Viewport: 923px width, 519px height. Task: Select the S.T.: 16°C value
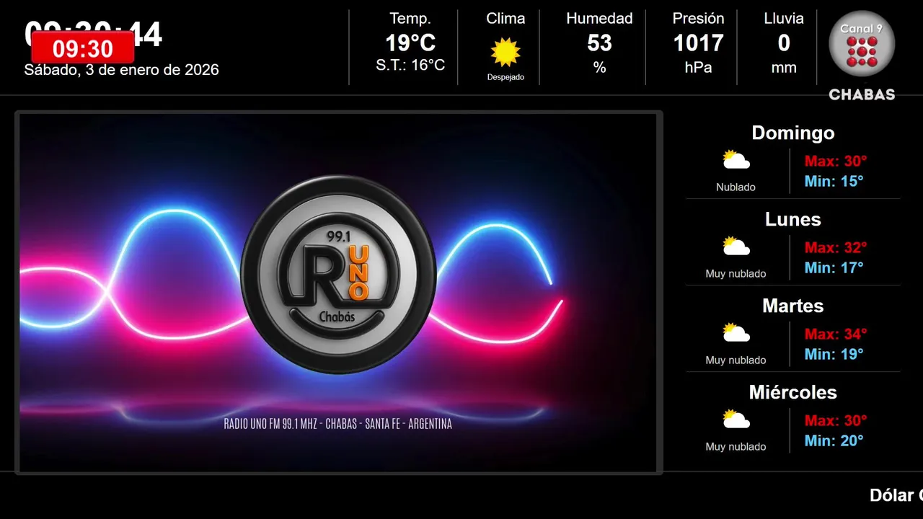tap(410, 66)
